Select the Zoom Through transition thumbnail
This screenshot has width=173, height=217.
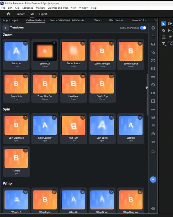tap(102, 51)
